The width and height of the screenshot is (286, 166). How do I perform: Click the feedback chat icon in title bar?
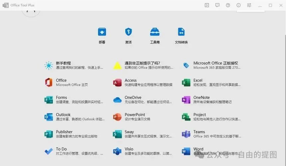coord(217,5)
